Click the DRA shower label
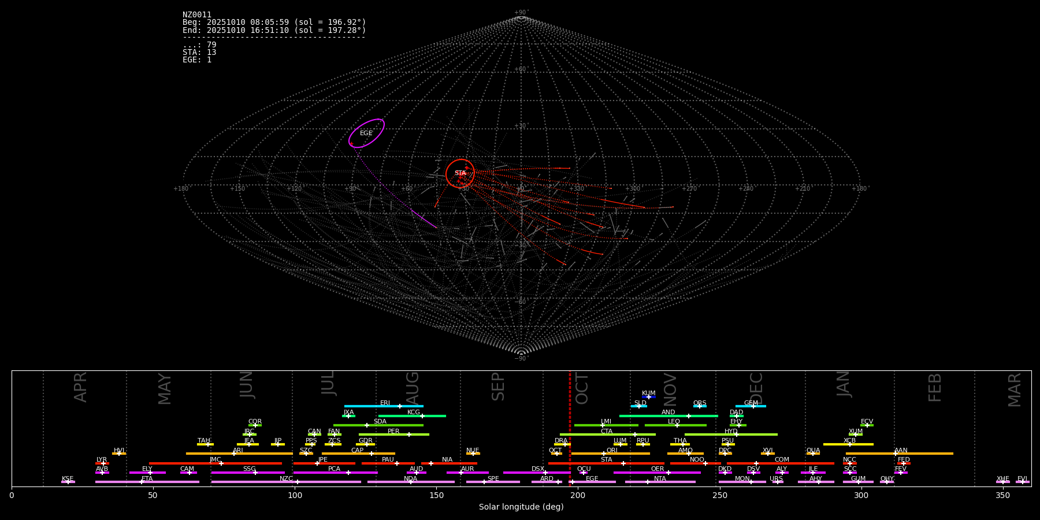 pyautogui.click(x=561, y=440)
